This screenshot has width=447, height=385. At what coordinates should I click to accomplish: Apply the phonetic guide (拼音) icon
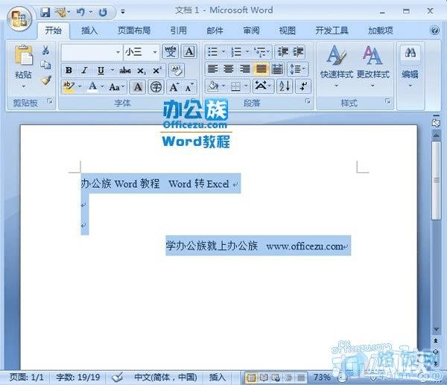[171, 52]
